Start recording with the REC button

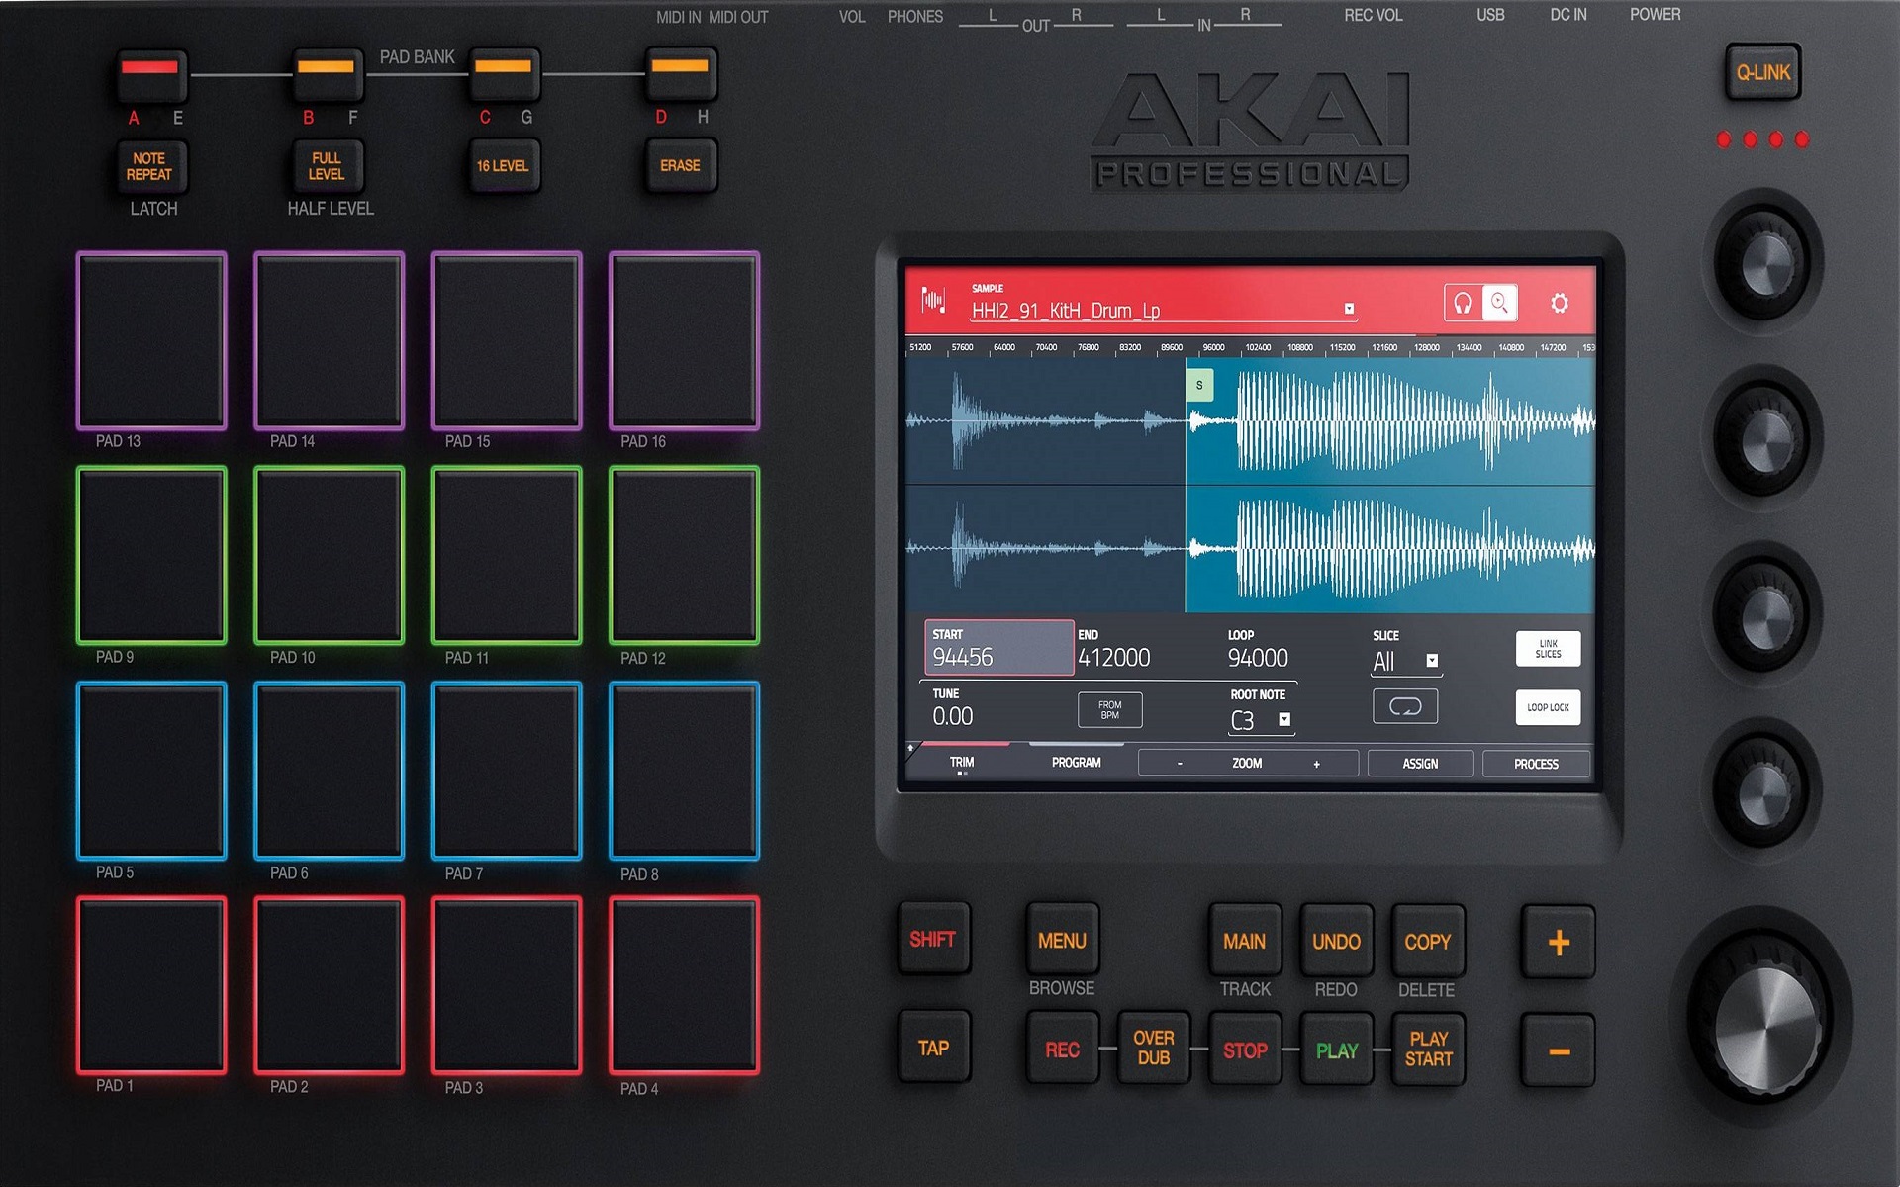(1062, 1049)
